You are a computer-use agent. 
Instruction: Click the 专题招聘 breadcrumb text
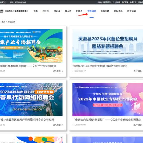(x=12, y=22)
